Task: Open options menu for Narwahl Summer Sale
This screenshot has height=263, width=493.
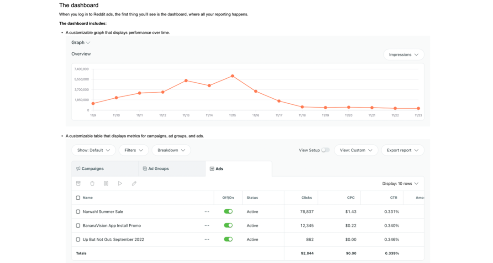Action: [207, 211]
